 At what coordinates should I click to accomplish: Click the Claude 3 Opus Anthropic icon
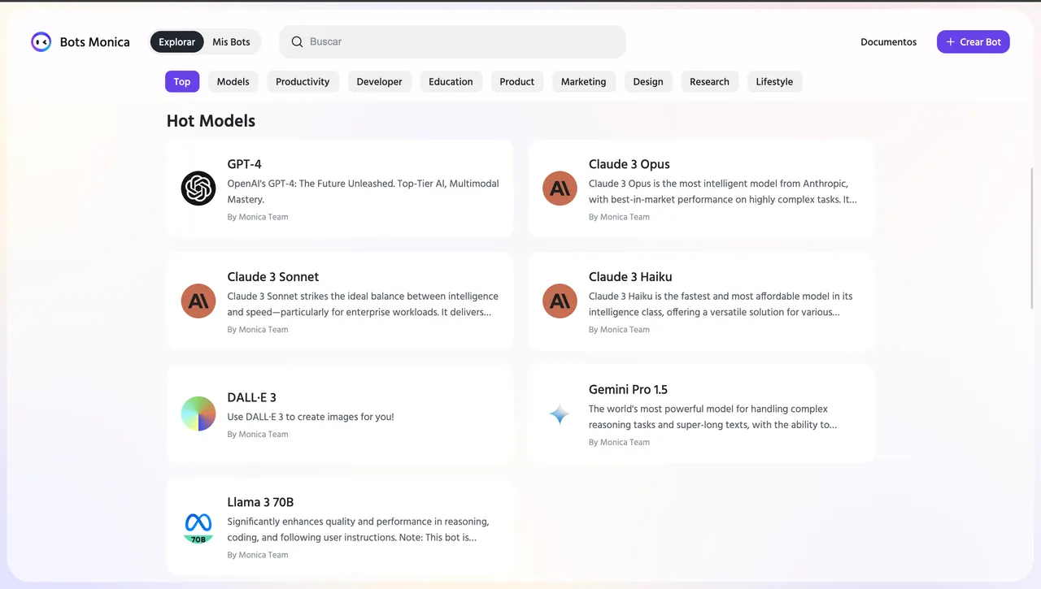click(x=560, y=188)
